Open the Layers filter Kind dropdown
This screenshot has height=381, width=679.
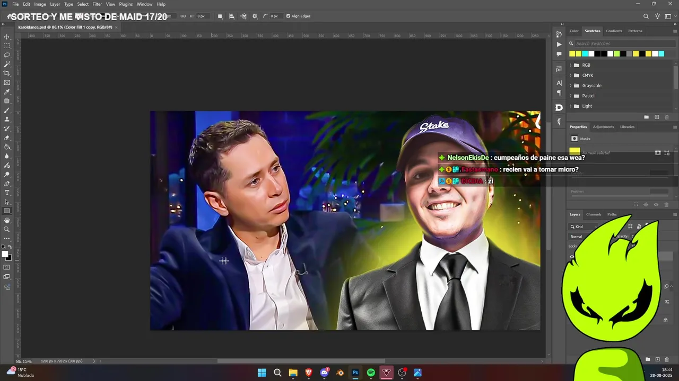click(x=584, y=226)
